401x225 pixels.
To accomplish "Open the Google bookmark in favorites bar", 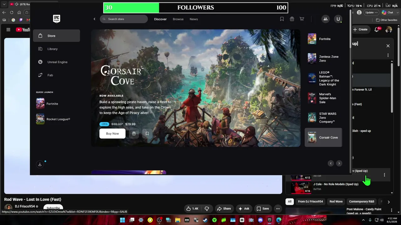I will 13,20.
